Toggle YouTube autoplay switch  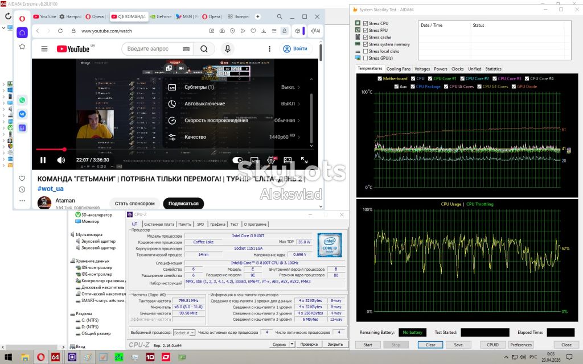tap(237, 160)
